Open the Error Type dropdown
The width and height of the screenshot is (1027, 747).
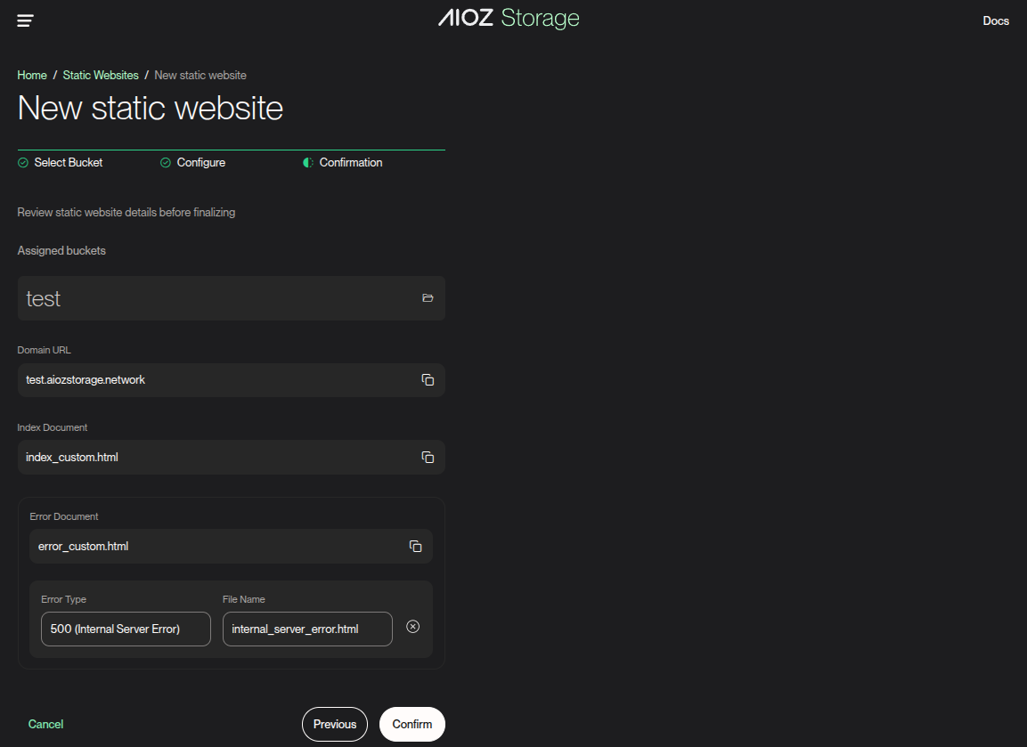pyautogui.click(x=126, y=629)
